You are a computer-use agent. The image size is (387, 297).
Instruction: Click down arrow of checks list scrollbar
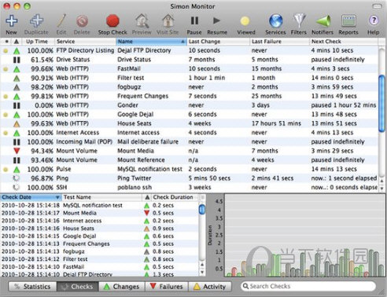click(x=202, y=273)
